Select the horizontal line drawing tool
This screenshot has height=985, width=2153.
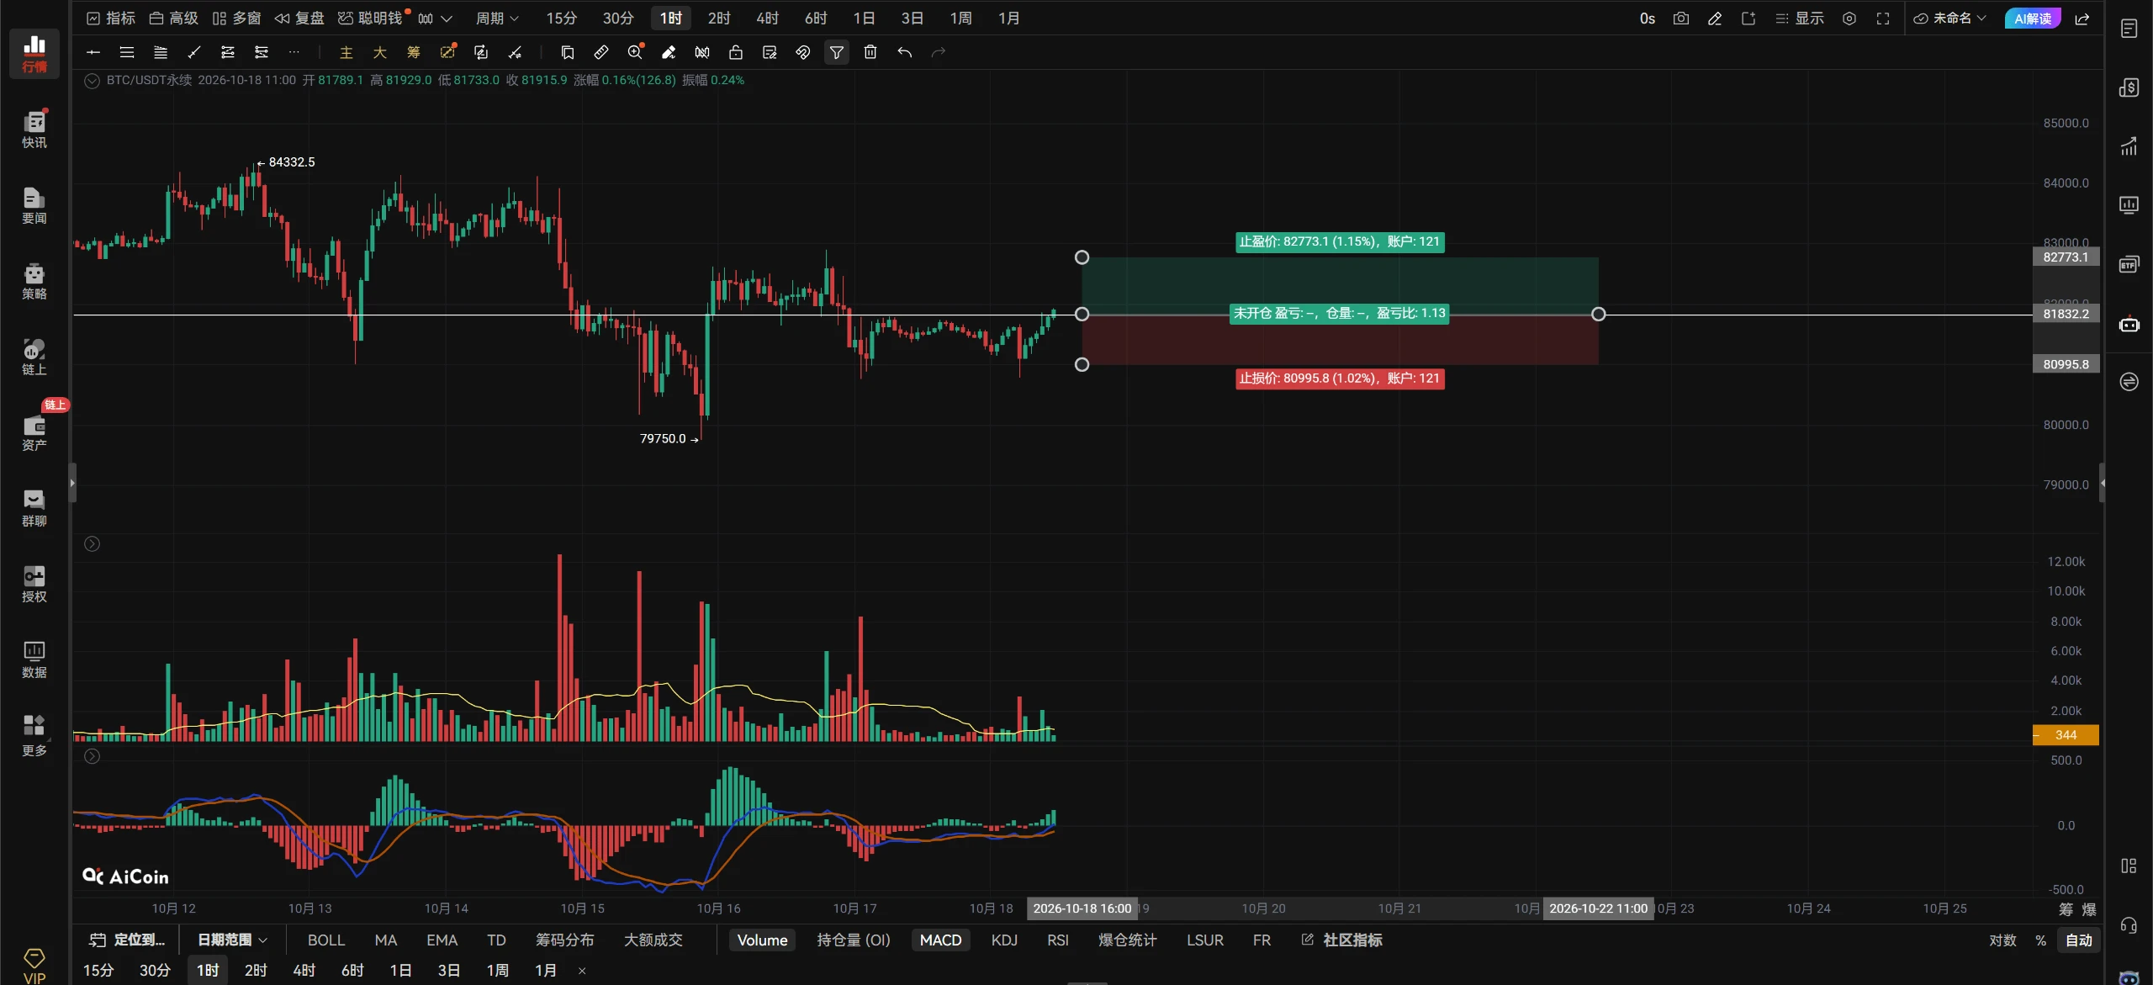pos(93,52)
